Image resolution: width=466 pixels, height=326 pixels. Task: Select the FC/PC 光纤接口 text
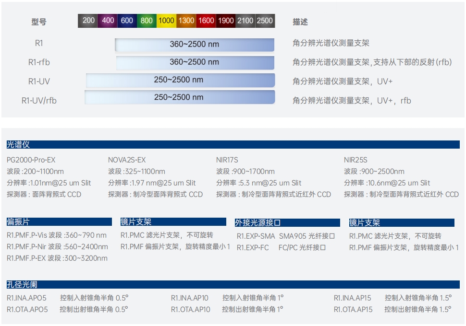pyautogui.click(x=302, y=248)
